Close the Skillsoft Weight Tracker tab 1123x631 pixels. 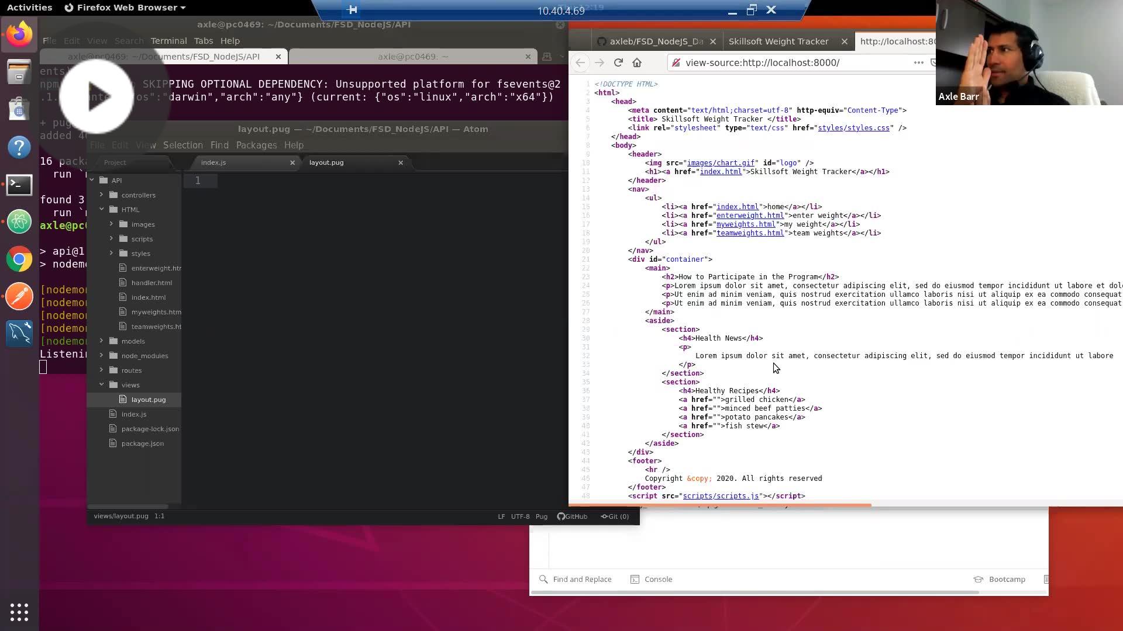(x=844, y=41)
